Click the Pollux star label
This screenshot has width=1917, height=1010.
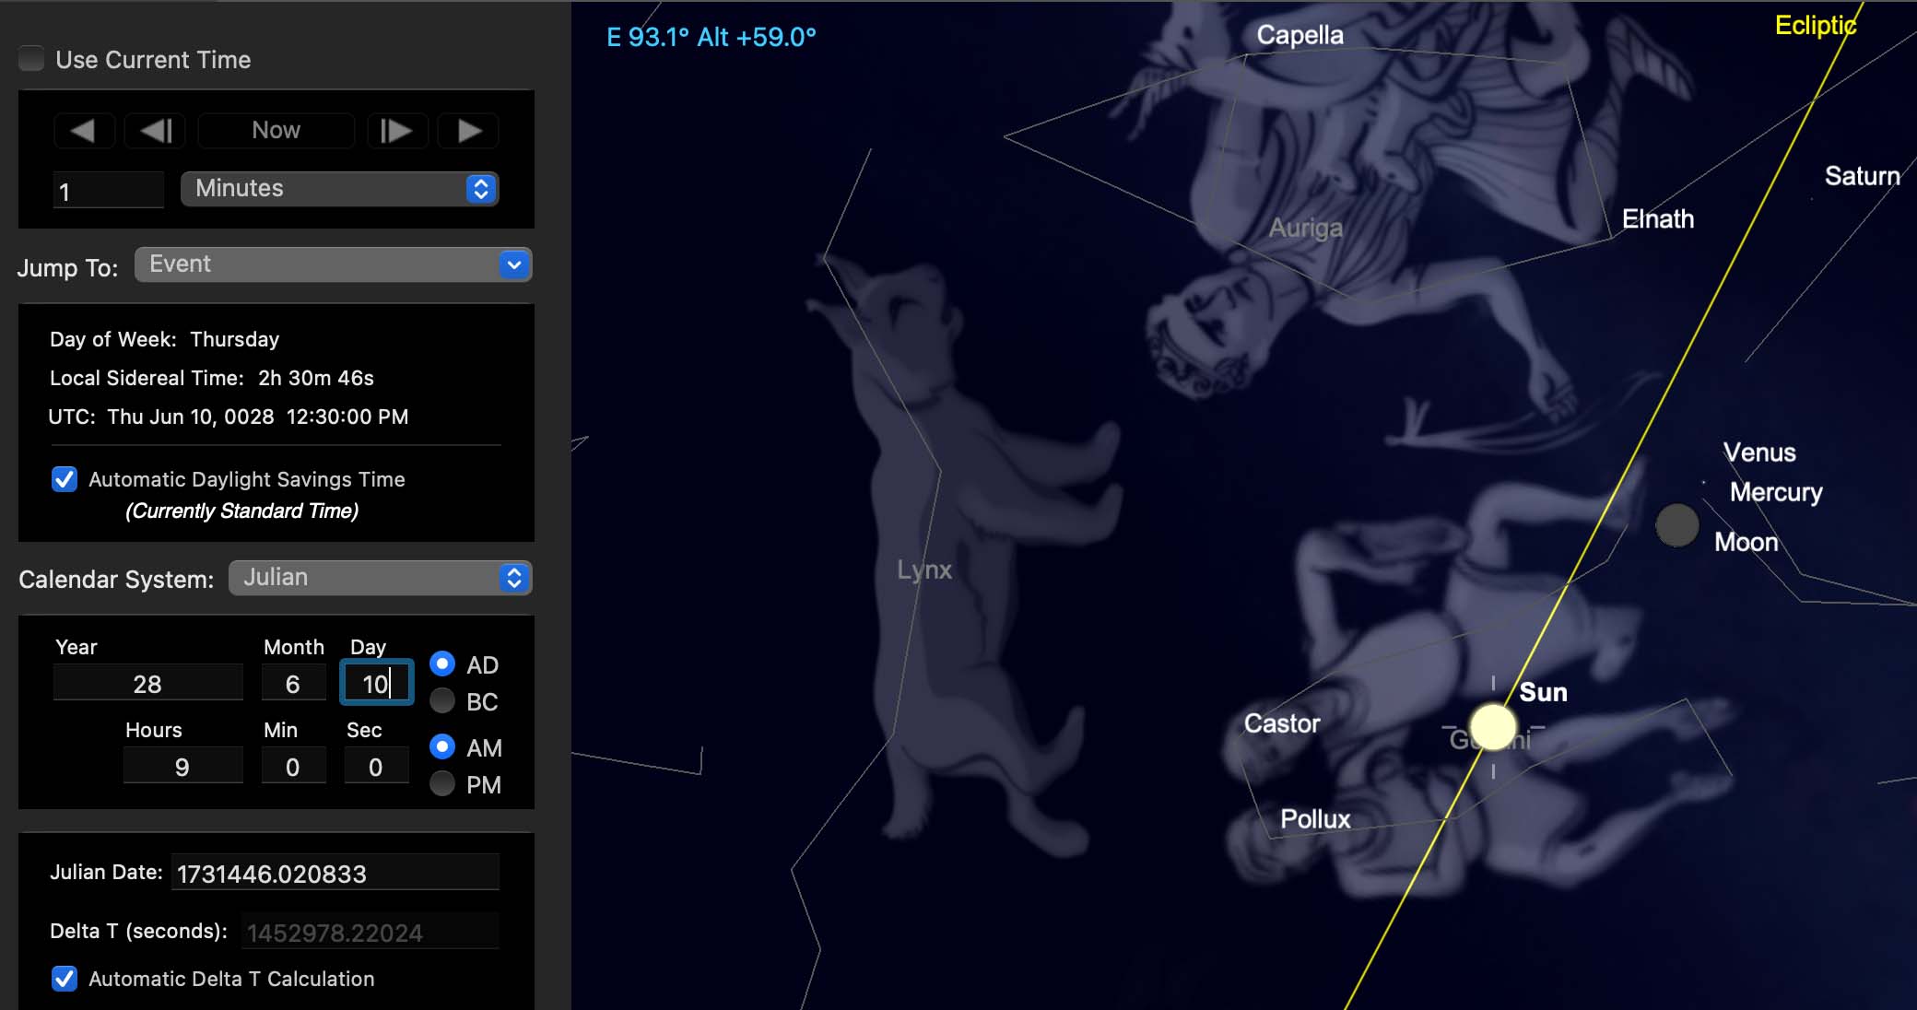pyautogui.click(x=1315, y=819)
